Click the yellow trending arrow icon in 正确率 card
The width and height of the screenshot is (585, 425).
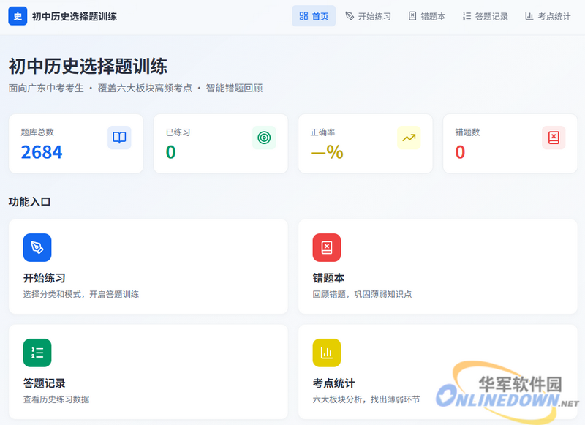pyautogui.click(x=409, y=138)
